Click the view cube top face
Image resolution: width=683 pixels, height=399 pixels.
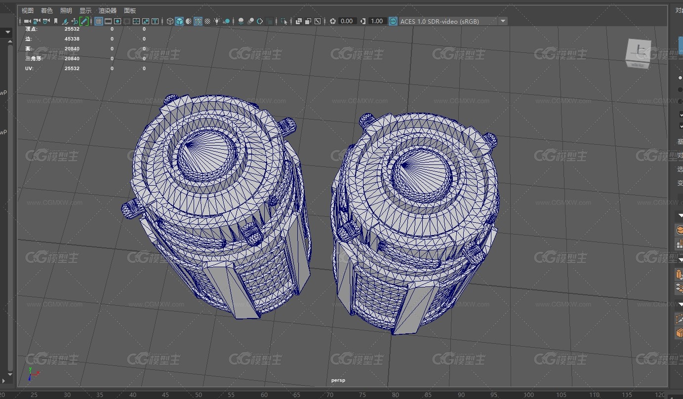pyautogui.click(x=639, y=51)
